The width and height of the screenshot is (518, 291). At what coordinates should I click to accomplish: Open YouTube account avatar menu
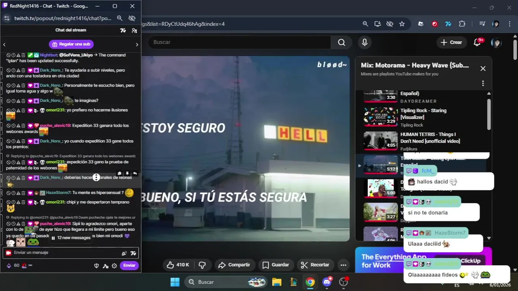pos(496,42)
